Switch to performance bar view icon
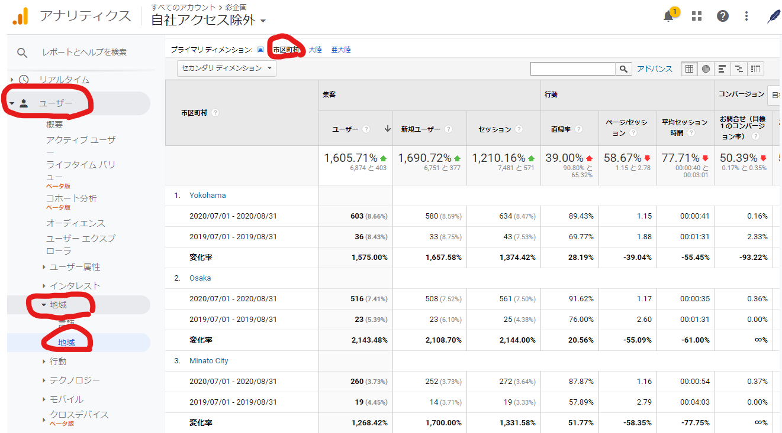This screenshot has height=433, width=782. pyautogui.click(x=722, y=69)
